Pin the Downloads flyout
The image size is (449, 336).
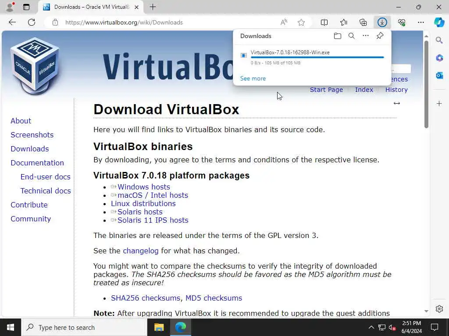point(380,36)
